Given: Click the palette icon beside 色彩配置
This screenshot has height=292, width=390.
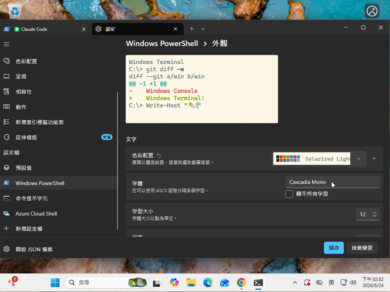Looking at the screenshot, I should click(x=6, y=61).
